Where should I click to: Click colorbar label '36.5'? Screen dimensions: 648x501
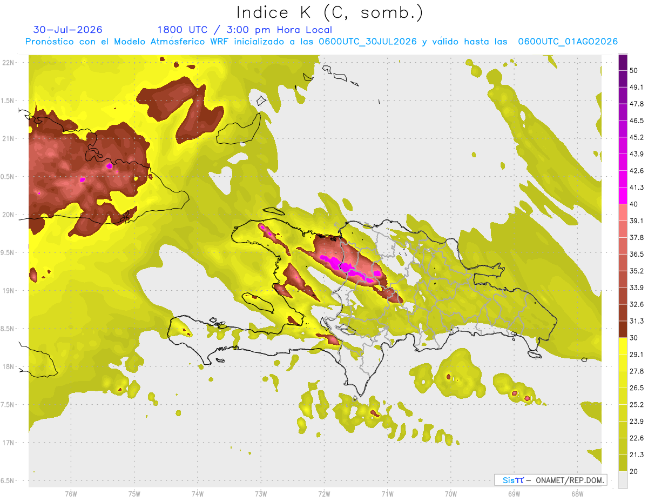coord(637,254)
